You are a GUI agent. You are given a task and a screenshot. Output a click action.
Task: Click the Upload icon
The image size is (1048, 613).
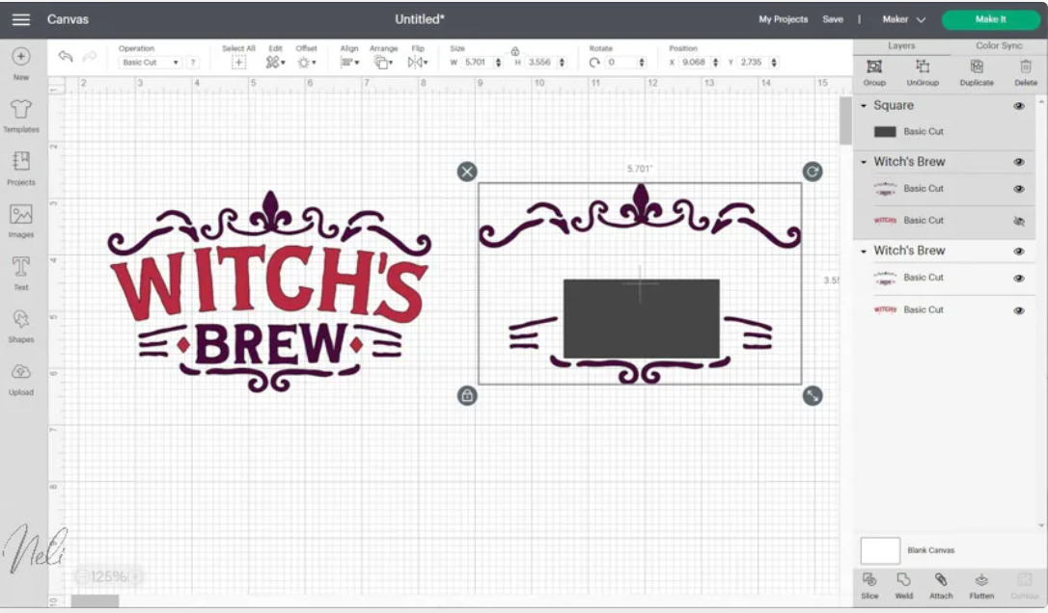tap(20, 378)
